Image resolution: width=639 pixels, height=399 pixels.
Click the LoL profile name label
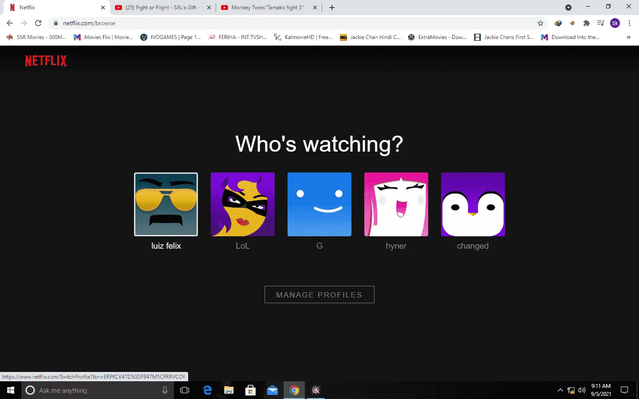(243, 246)
